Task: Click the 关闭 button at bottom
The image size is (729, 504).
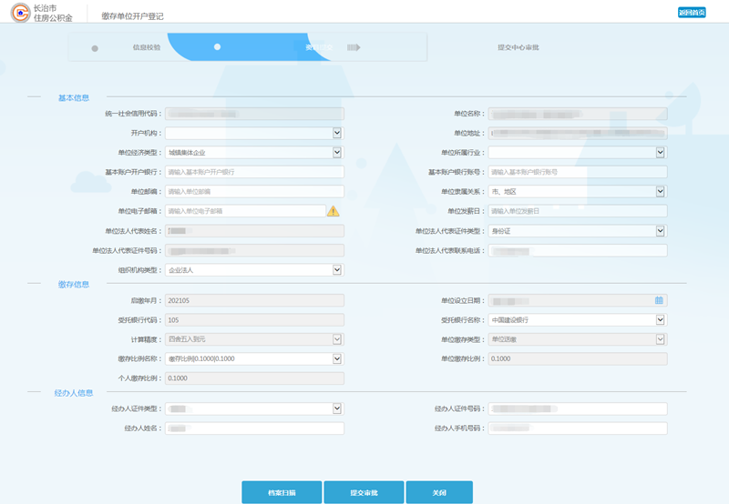Action: 439,492
